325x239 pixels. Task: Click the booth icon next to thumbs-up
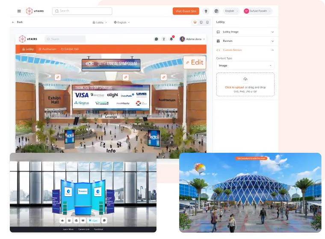[69, 220]
